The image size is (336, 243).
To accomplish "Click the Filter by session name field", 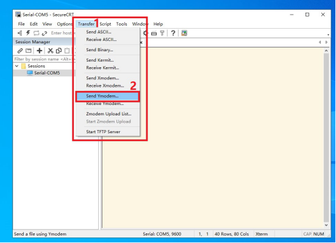I will pyautogui.click(x=44, y=59).
